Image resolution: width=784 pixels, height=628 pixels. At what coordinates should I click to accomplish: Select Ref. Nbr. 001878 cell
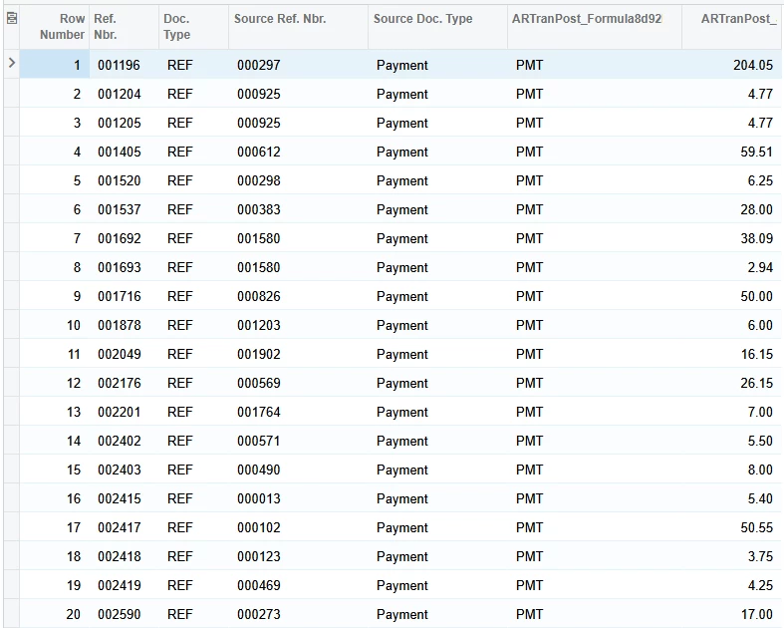tap(124, 325)
